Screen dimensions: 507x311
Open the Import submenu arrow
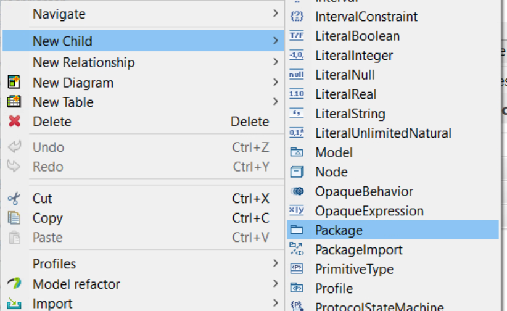(275, 303)
